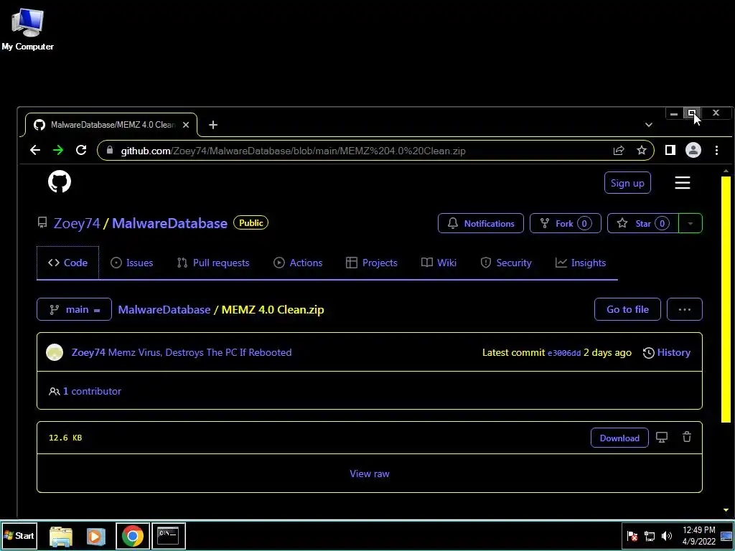Open a new Chrome tab

pos(213,125)
